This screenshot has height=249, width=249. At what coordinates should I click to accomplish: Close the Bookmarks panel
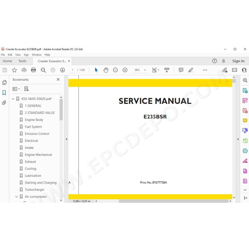coord(58,79)
